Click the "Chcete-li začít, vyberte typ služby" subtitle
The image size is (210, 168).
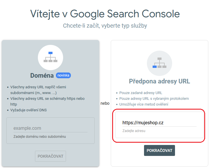105,26
